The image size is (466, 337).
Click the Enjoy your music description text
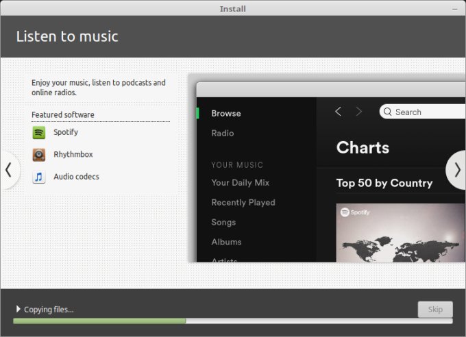99,88
